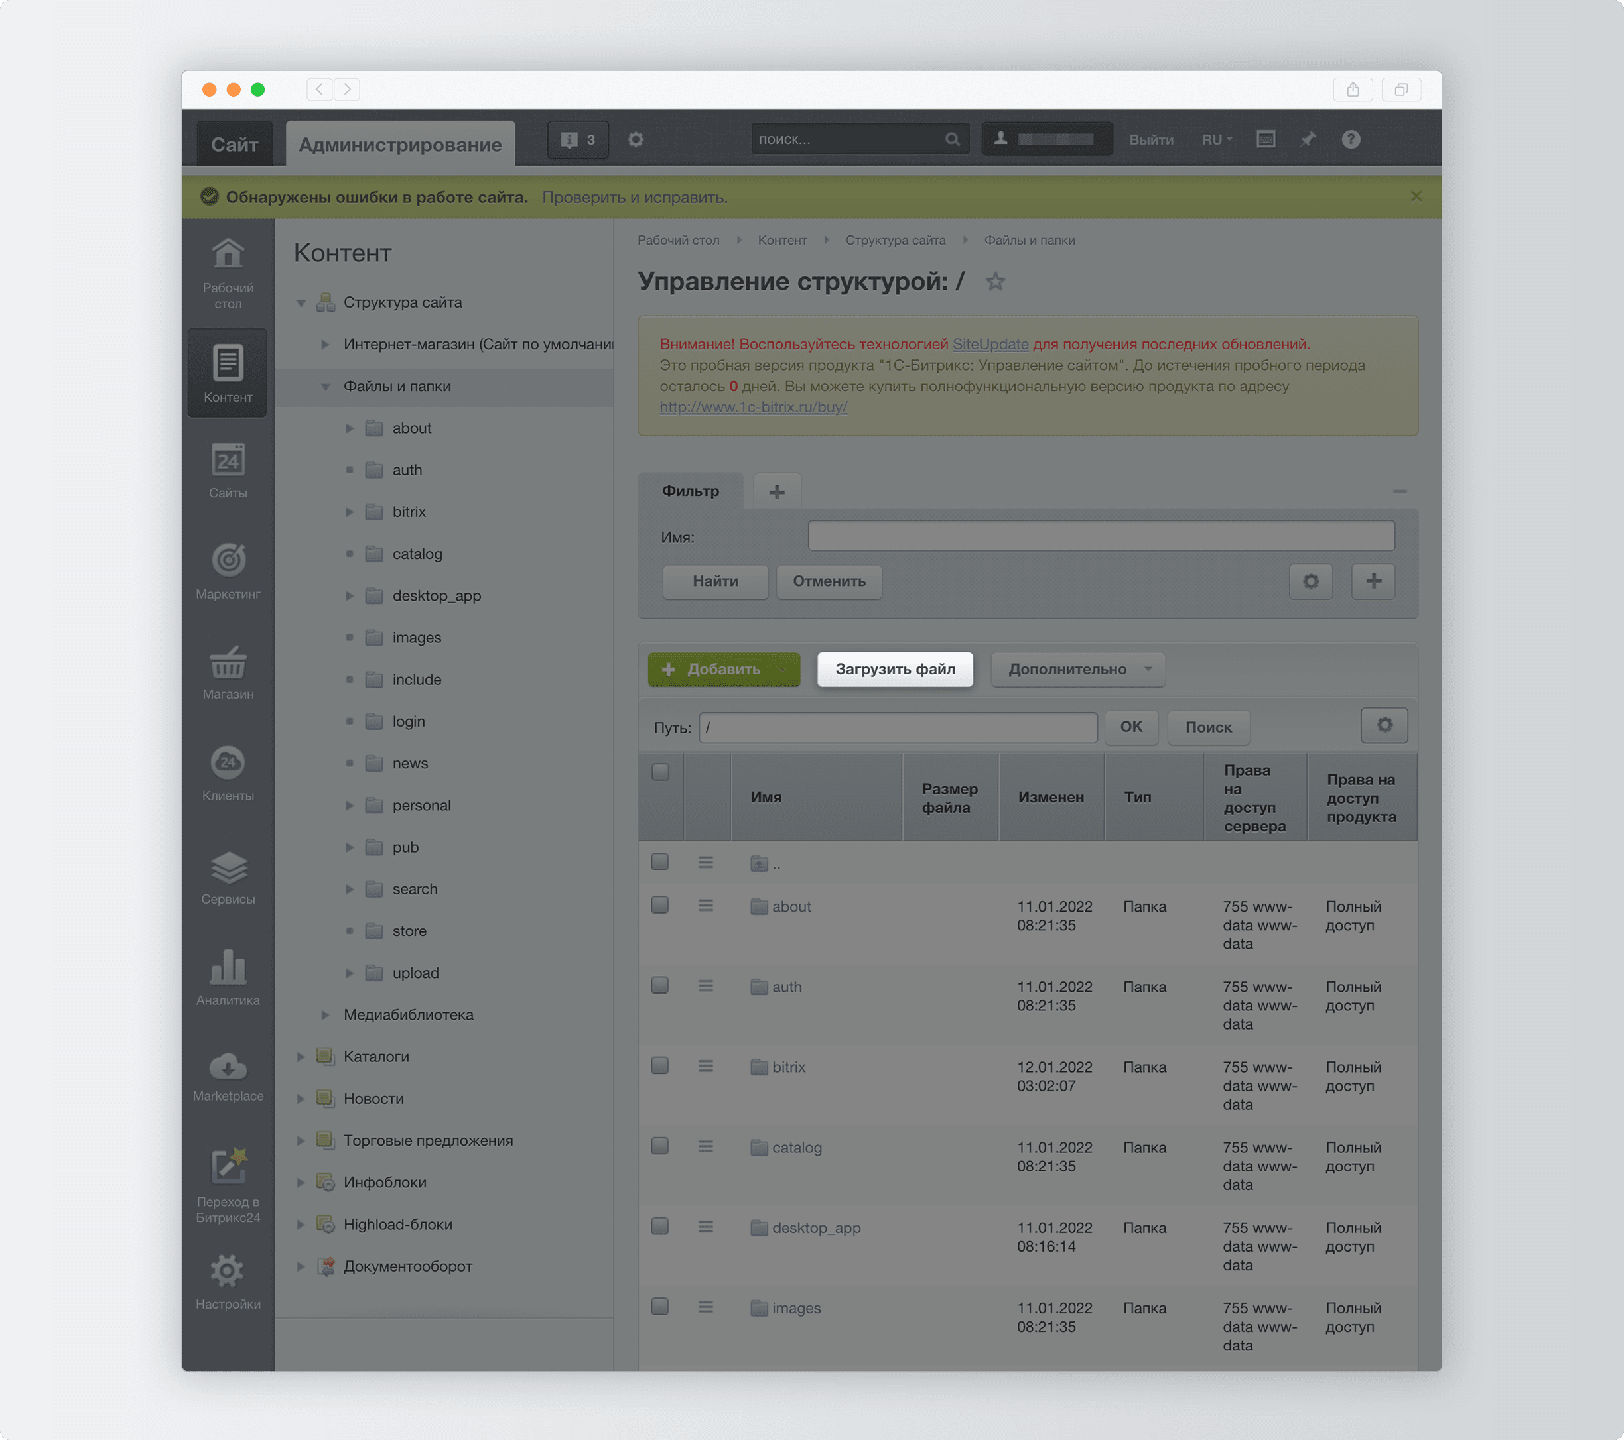This screenshot has width=1624, height=1440.
Task: Add a new filter tab with plus
Action: [x=777, y=492]
